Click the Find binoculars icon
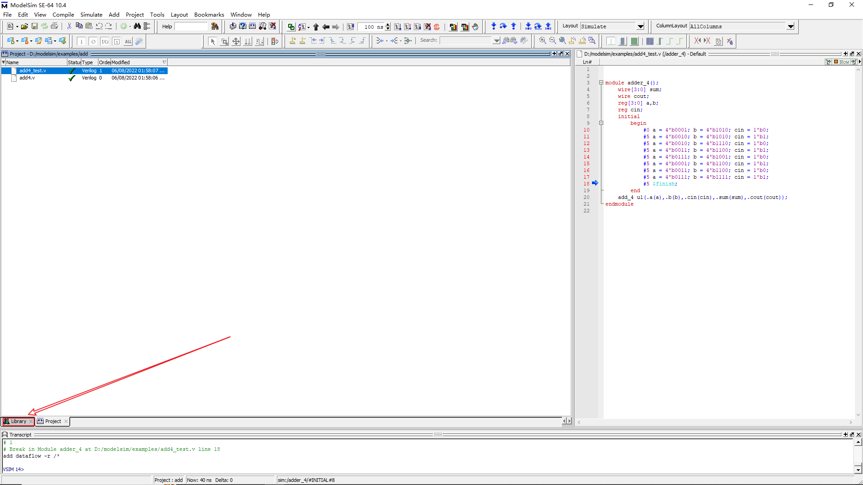 tap(138, 26)
